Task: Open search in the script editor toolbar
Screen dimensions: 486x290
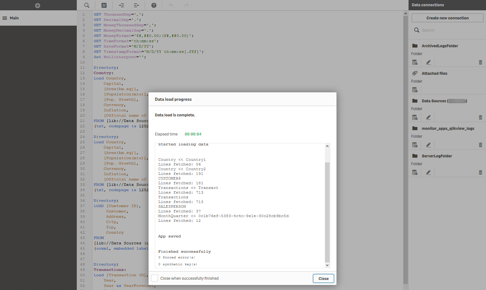Action: [x=87, y=5]
